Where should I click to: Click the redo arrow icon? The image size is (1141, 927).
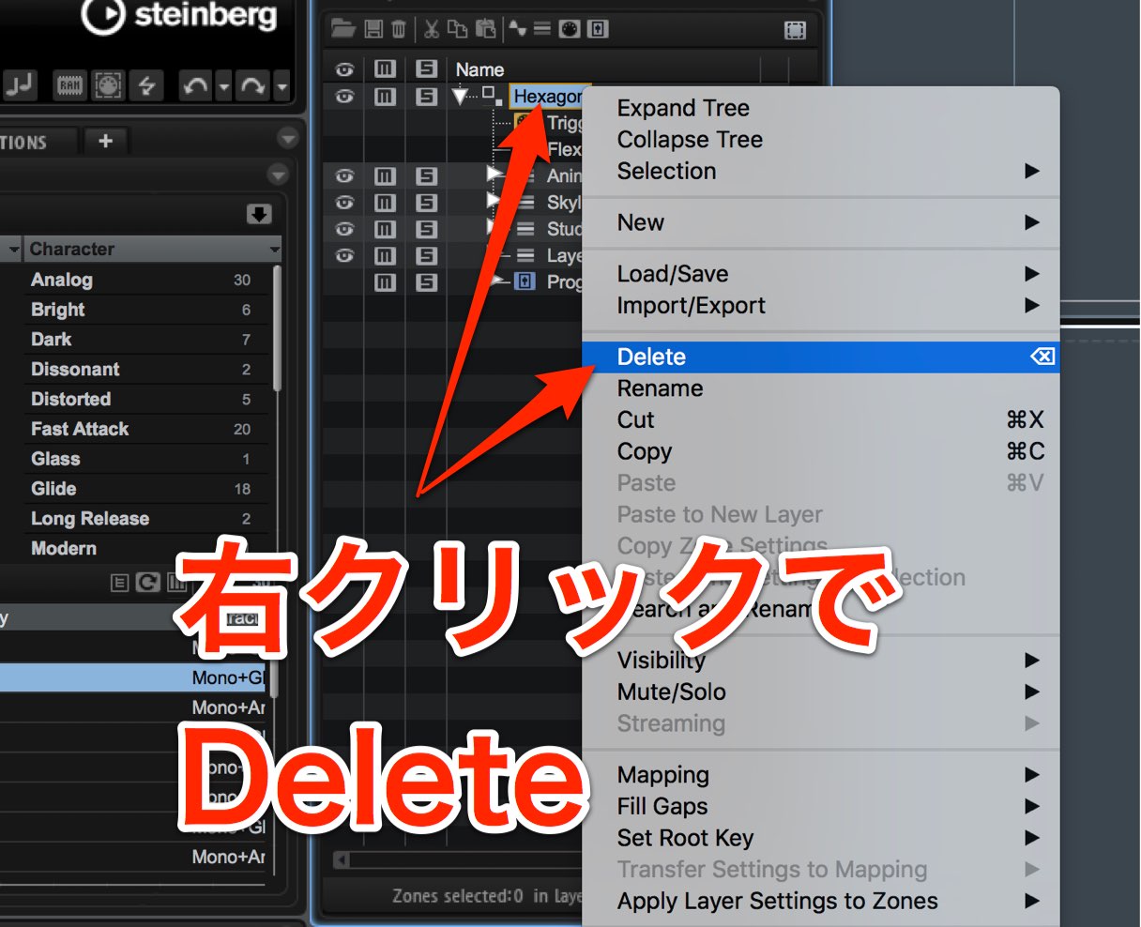click(x=253, y=87)
